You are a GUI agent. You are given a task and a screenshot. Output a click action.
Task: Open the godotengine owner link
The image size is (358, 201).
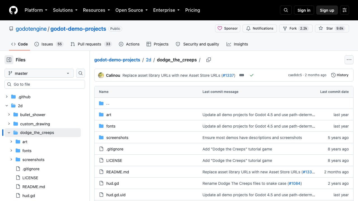pos(31,29)
